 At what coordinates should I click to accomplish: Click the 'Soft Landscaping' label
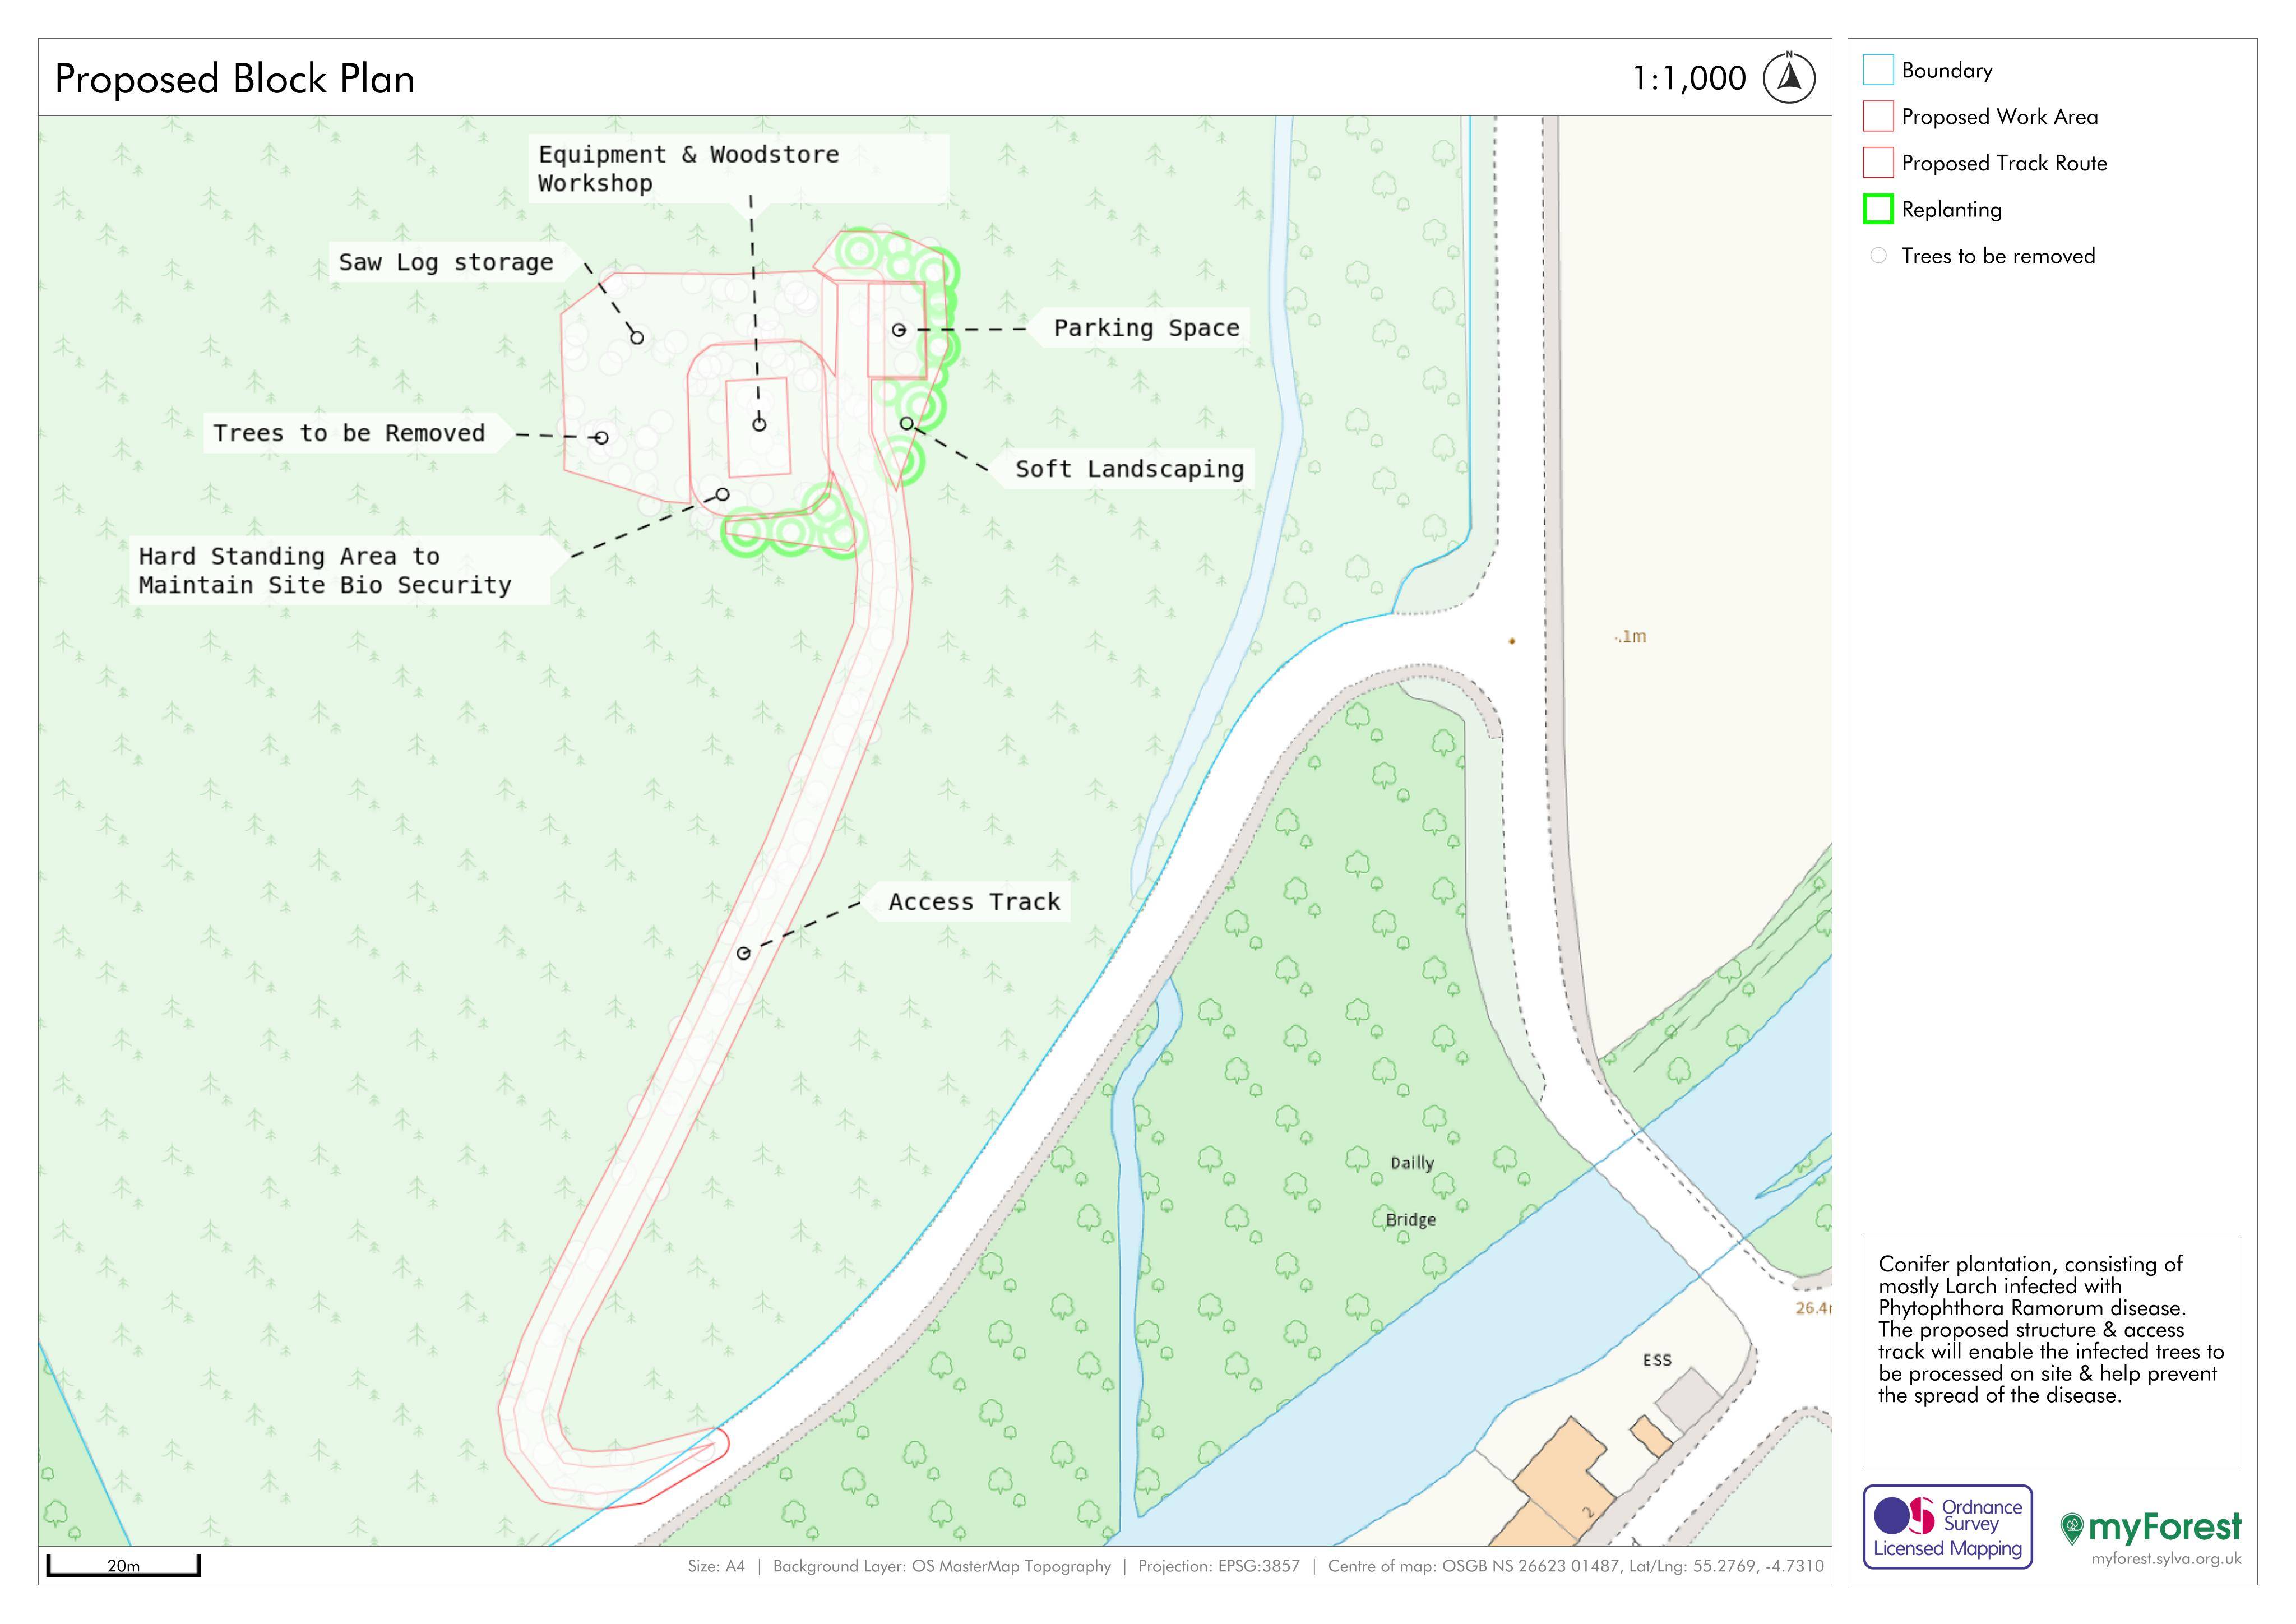[1130, 469]
